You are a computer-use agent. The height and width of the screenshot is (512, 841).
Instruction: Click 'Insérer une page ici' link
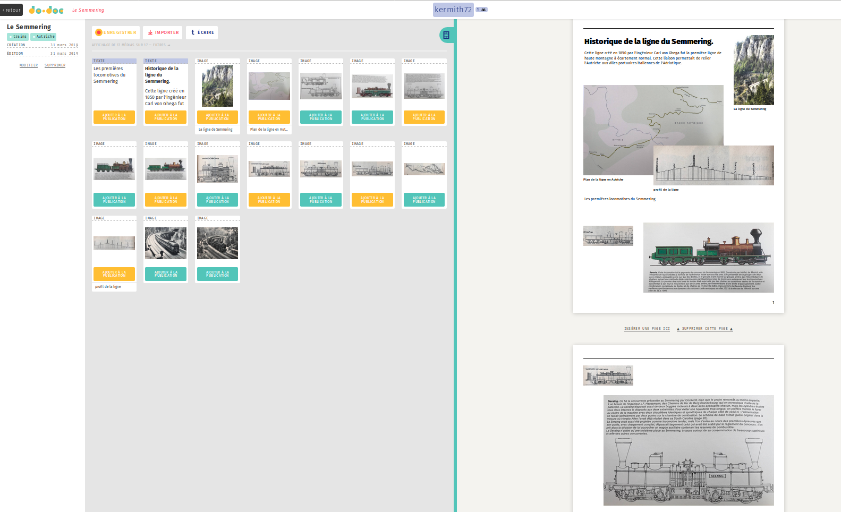647,329
